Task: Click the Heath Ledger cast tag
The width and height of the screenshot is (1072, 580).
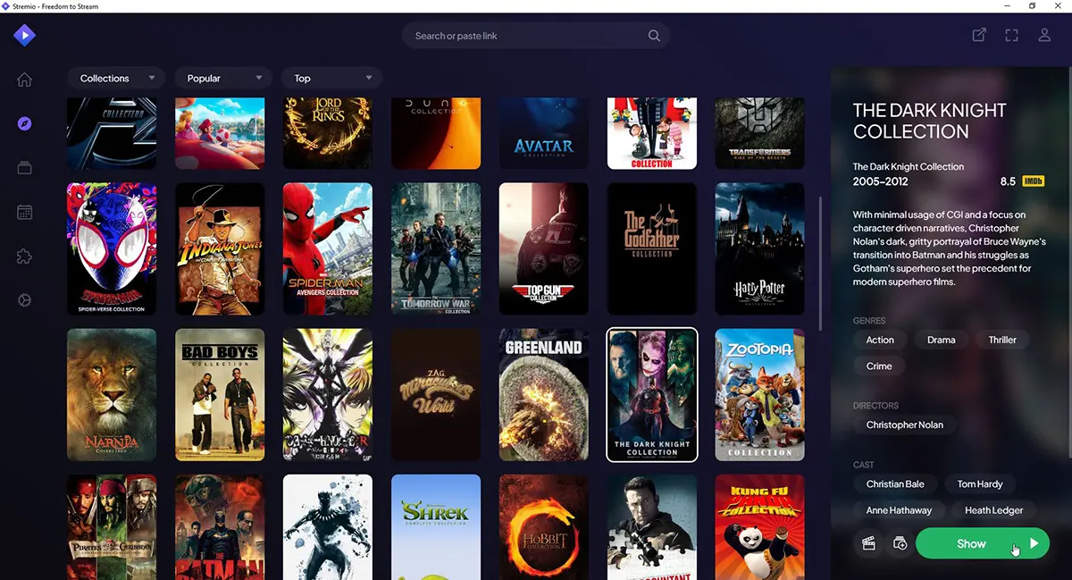Action: (993, 510)
